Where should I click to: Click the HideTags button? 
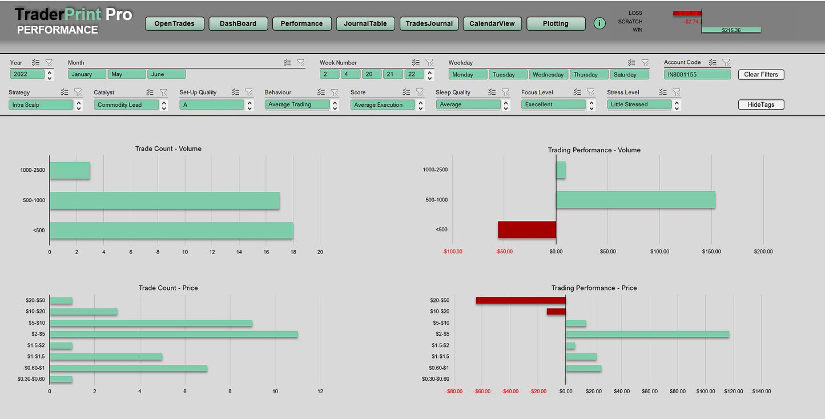pyautogui.click(x=761, y=104)
